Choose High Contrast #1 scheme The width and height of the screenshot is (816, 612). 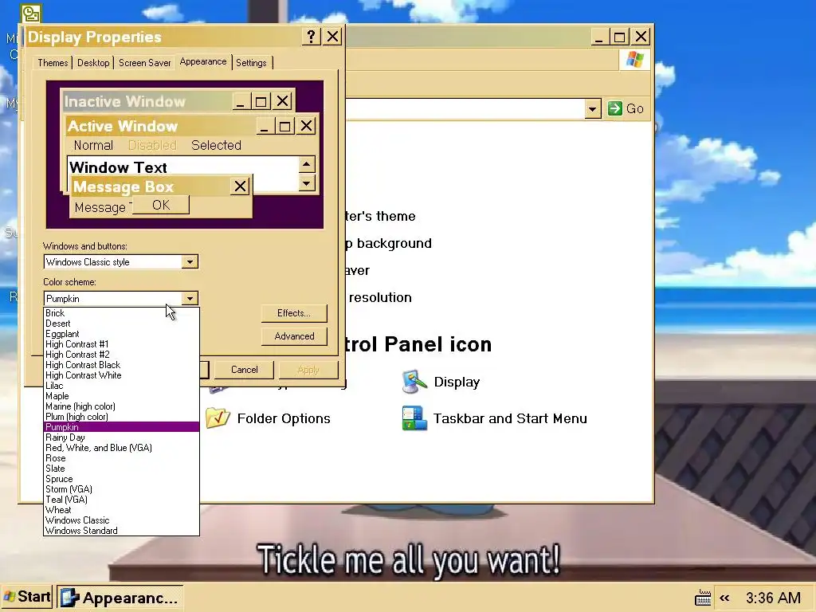point(121,344)
